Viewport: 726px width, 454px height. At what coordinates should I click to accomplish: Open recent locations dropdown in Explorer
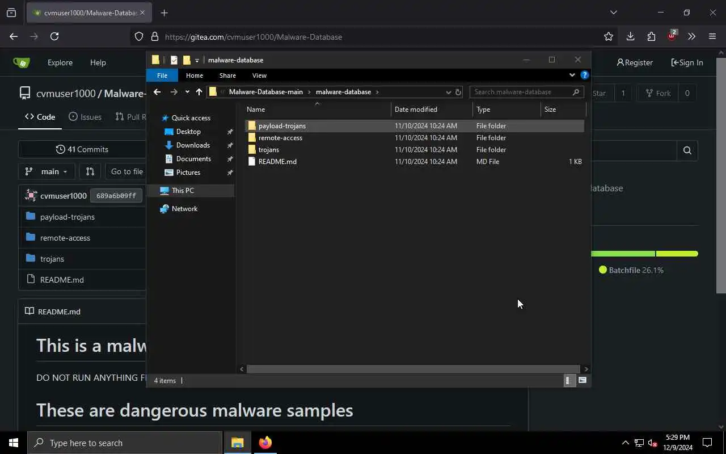click(x=187, y=92)
